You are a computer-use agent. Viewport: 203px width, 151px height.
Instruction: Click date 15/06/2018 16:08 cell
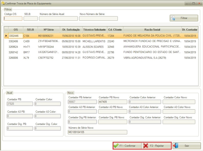[71, 36]
